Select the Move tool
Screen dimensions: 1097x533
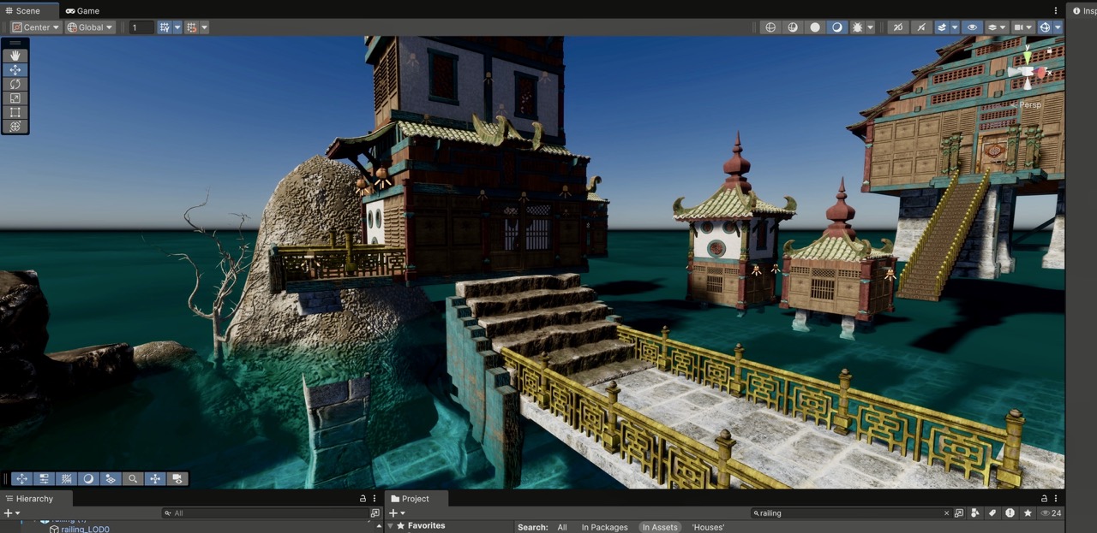pyautogui.click(x=15, y=70)
